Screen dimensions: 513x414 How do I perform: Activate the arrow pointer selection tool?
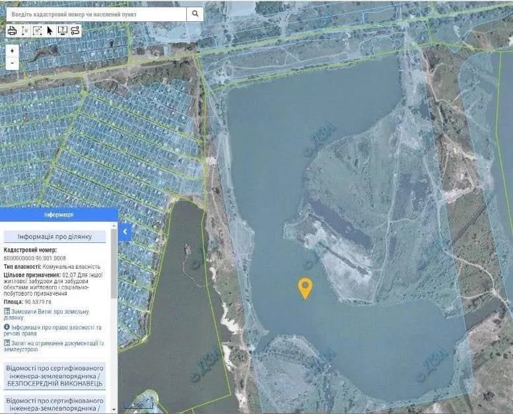(x=50, y=30)
